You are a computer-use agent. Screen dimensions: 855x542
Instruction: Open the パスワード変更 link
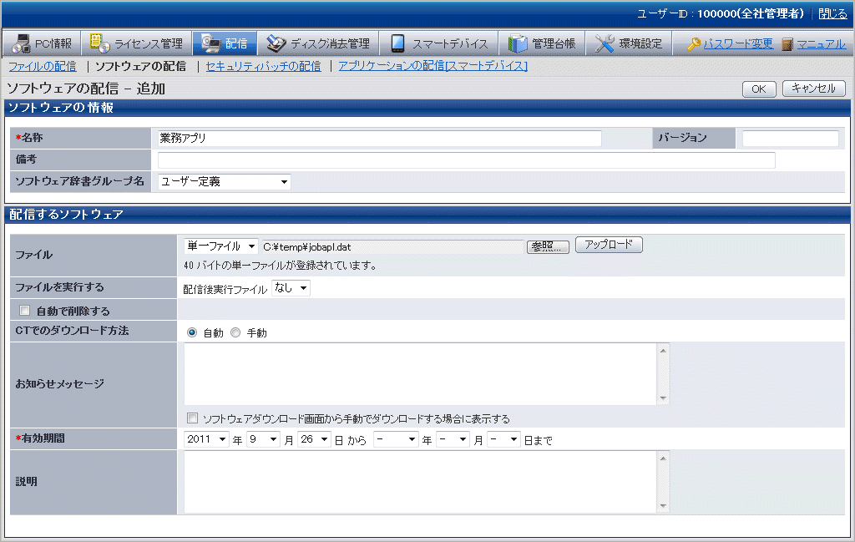tap(738, 43)
